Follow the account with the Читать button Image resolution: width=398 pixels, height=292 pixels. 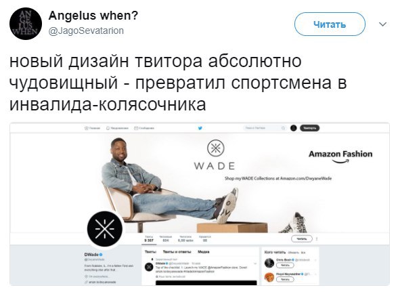tap(330, 24)
